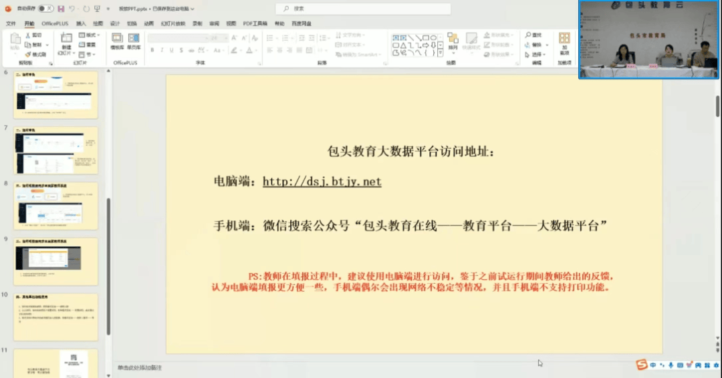Click the font size combo box

[x=219, y=38]
